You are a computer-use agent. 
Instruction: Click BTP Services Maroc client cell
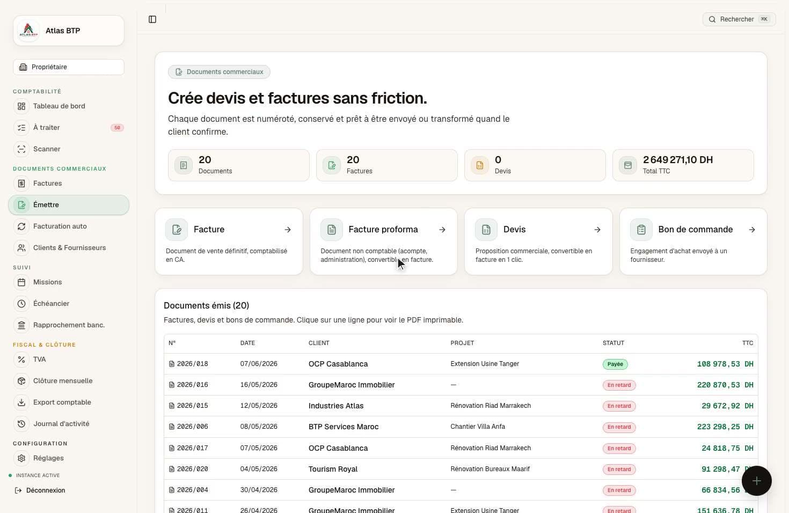[344, 427]
